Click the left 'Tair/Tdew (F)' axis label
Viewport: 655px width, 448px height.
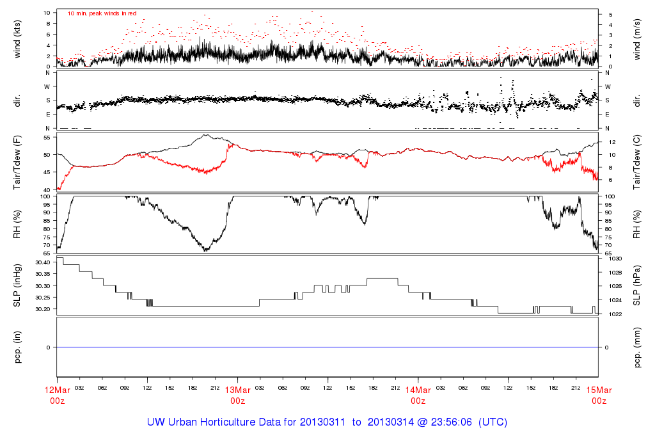[17, 163]
